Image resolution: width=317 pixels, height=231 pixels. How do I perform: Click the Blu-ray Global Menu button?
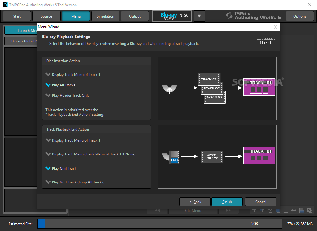coord(21,41)
